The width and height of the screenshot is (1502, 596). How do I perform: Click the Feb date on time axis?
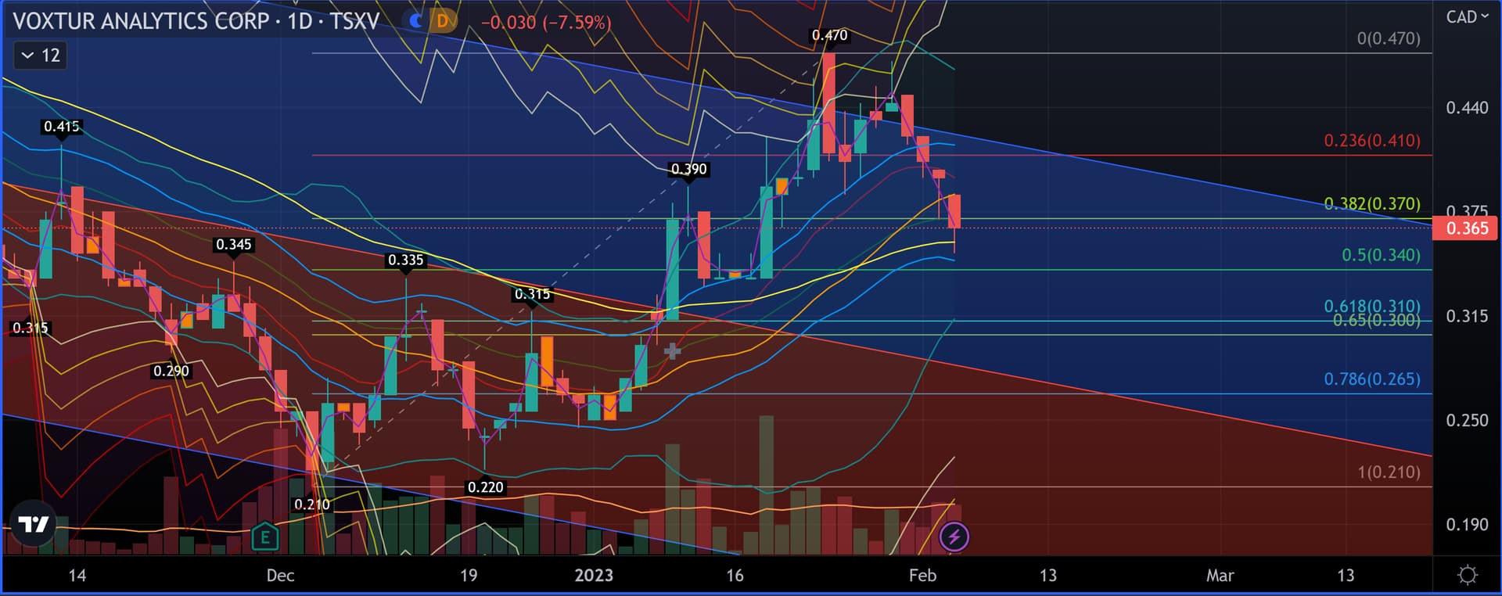pyautogui.click(x=922, y=576)
